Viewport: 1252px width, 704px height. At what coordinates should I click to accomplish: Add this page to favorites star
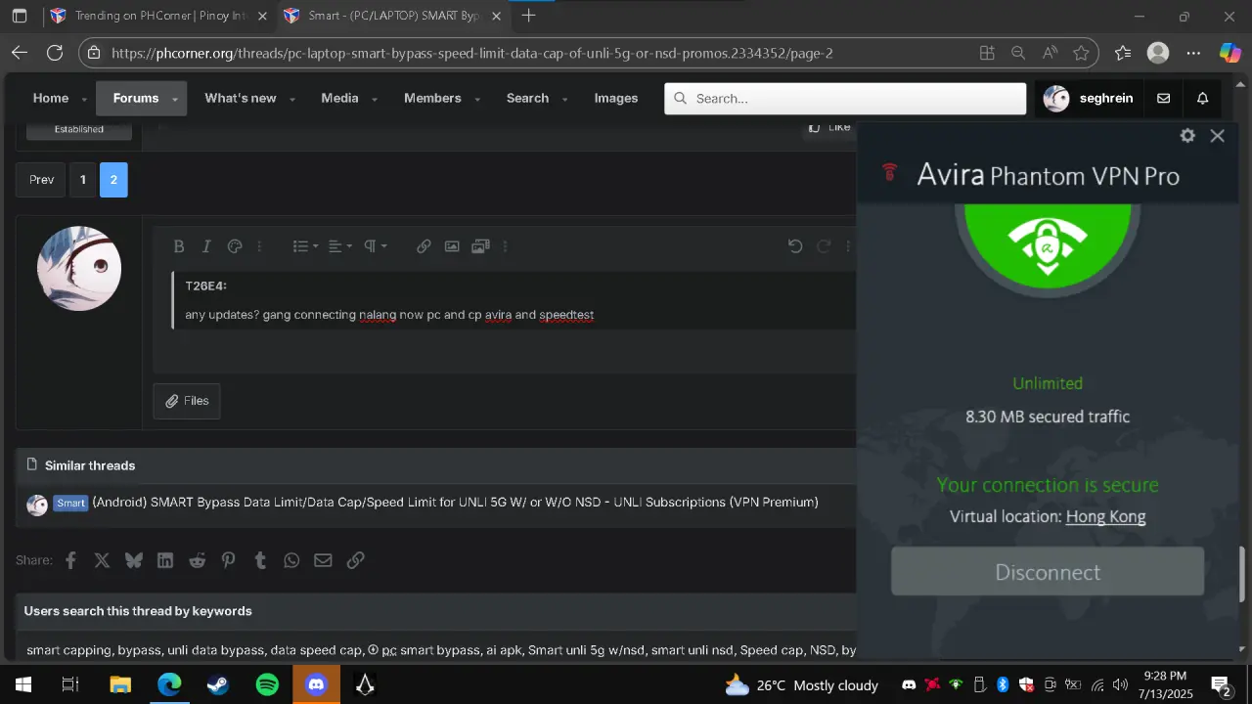[1081, 53]
